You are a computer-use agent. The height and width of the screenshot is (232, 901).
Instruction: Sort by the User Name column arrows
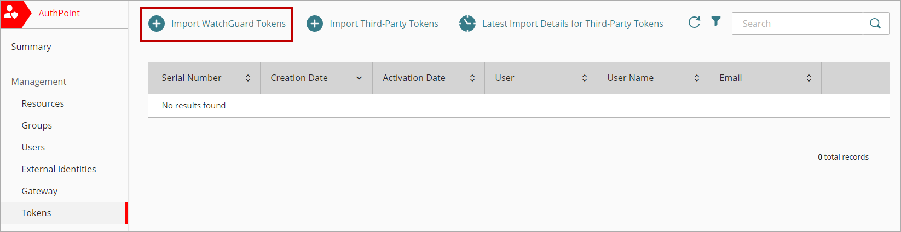coord(697,78)
